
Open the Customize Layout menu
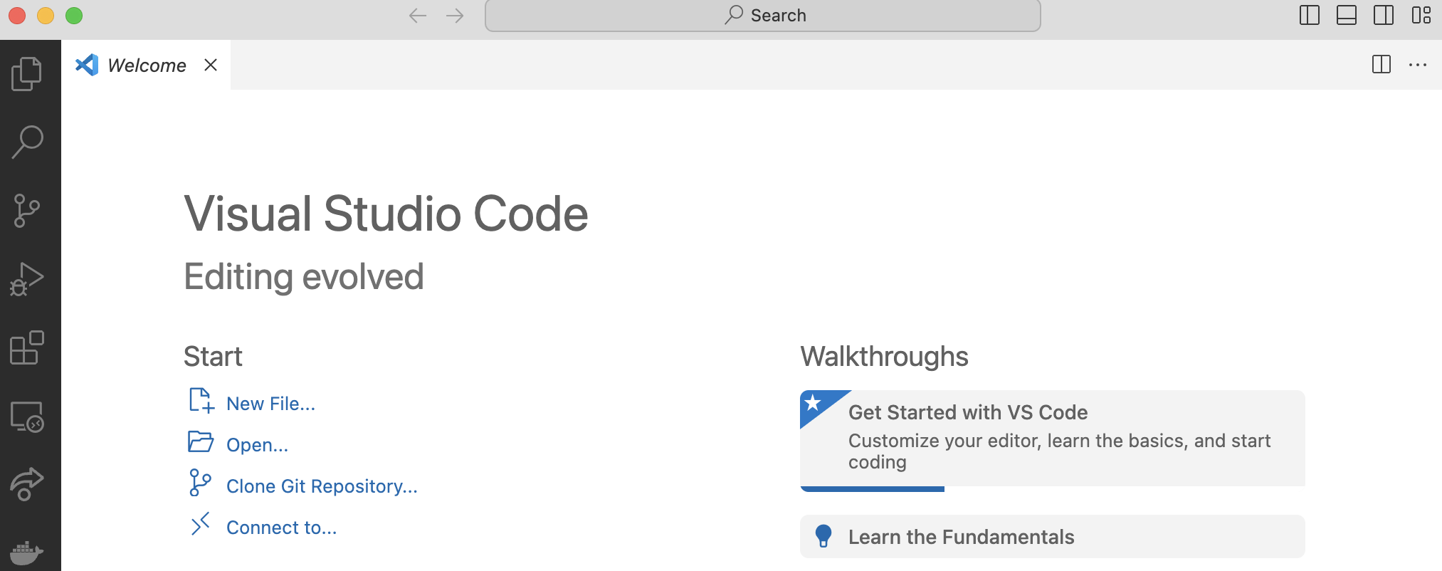coord(1421,15)
